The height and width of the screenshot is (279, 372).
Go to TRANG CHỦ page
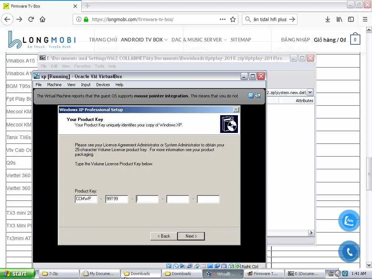(x=103, y=40)
